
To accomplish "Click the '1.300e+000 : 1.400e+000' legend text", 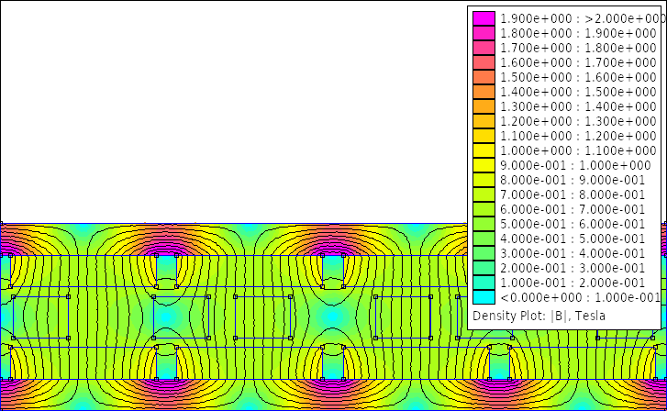I will click(x=578, y=106).
